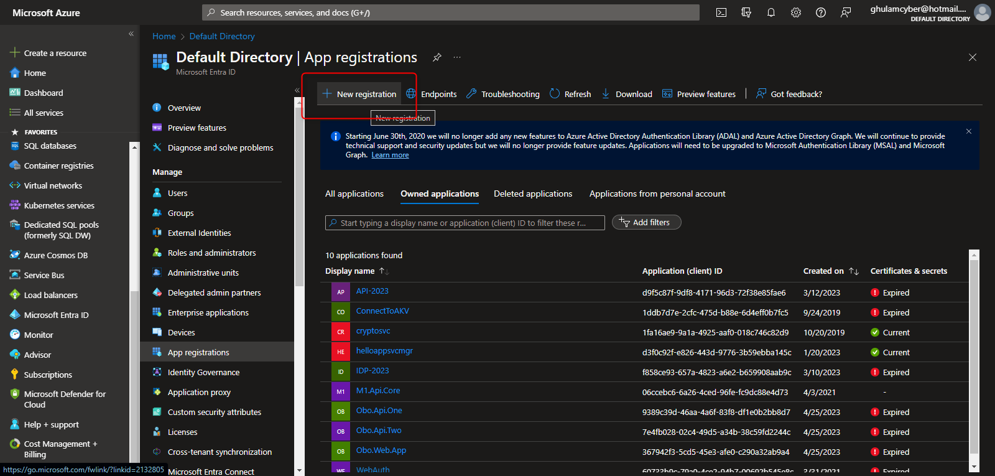Screen dimensions: 995x476
Task: Collapse the Default Directory resource menu
Action: [297, 90]
